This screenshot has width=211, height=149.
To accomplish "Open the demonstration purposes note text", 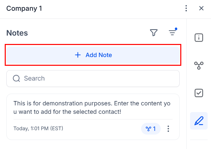I will coord(92,107).
